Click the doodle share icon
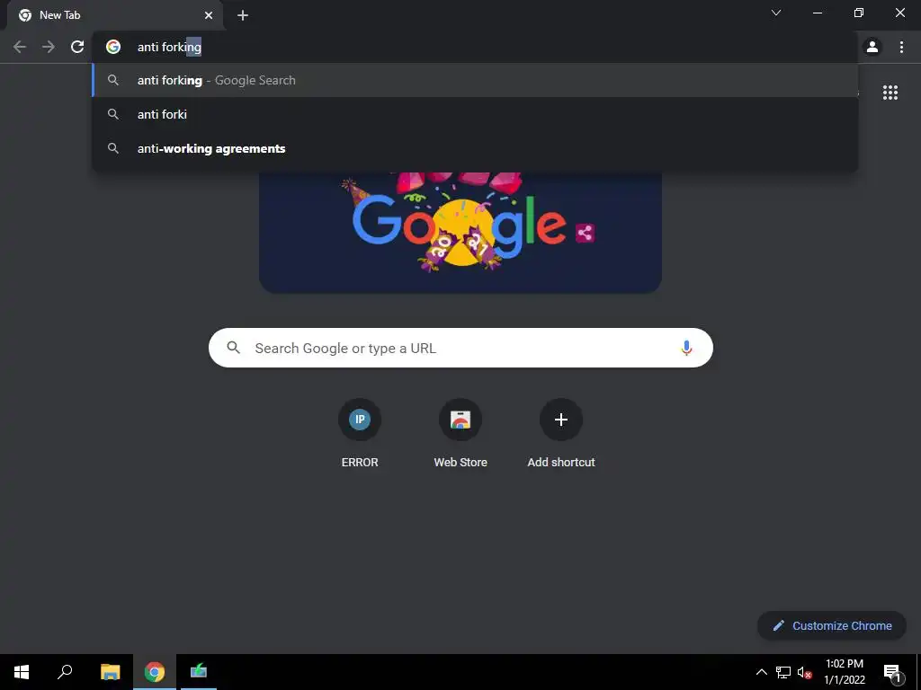The image size is (921, 690). (585, 233)
